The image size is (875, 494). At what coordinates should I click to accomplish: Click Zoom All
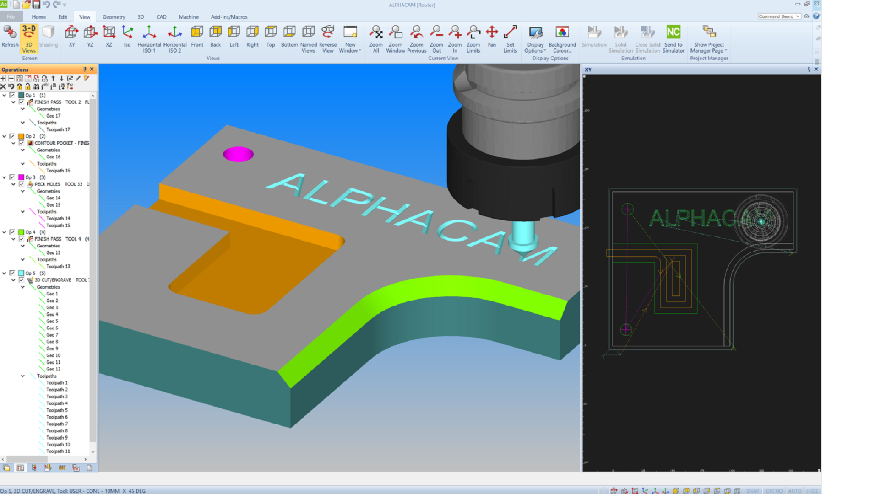pos(376,39)
